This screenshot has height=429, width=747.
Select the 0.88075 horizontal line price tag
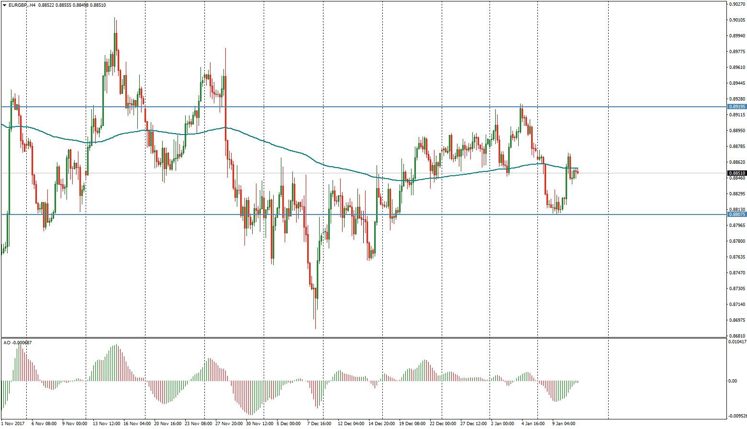click(736, 214)
